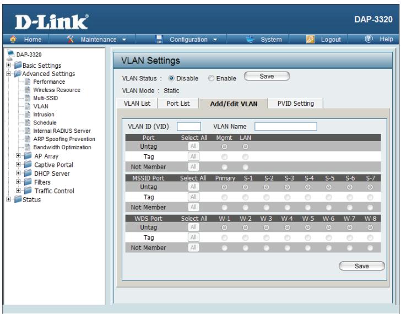The image size is (401, 314).
Task: Click the VLAN ID (VID) input field
Action: pos(189,126)
